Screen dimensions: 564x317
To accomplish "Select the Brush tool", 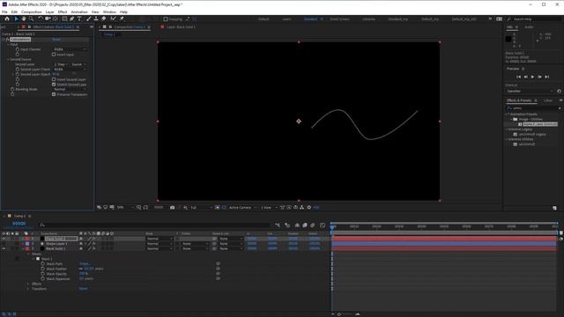I will [89, 19].
